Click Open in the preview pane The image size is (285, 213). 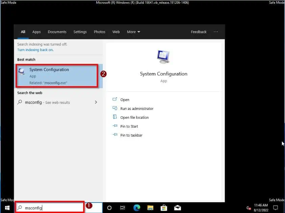pos(125,100)
